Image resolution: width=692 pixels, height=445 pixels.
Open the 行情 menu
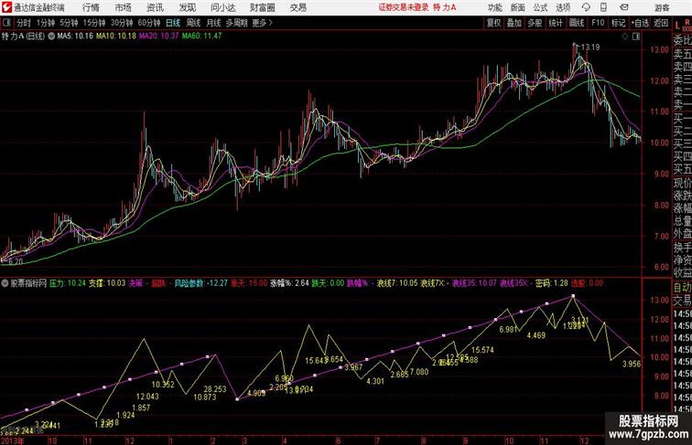(91, 7)
